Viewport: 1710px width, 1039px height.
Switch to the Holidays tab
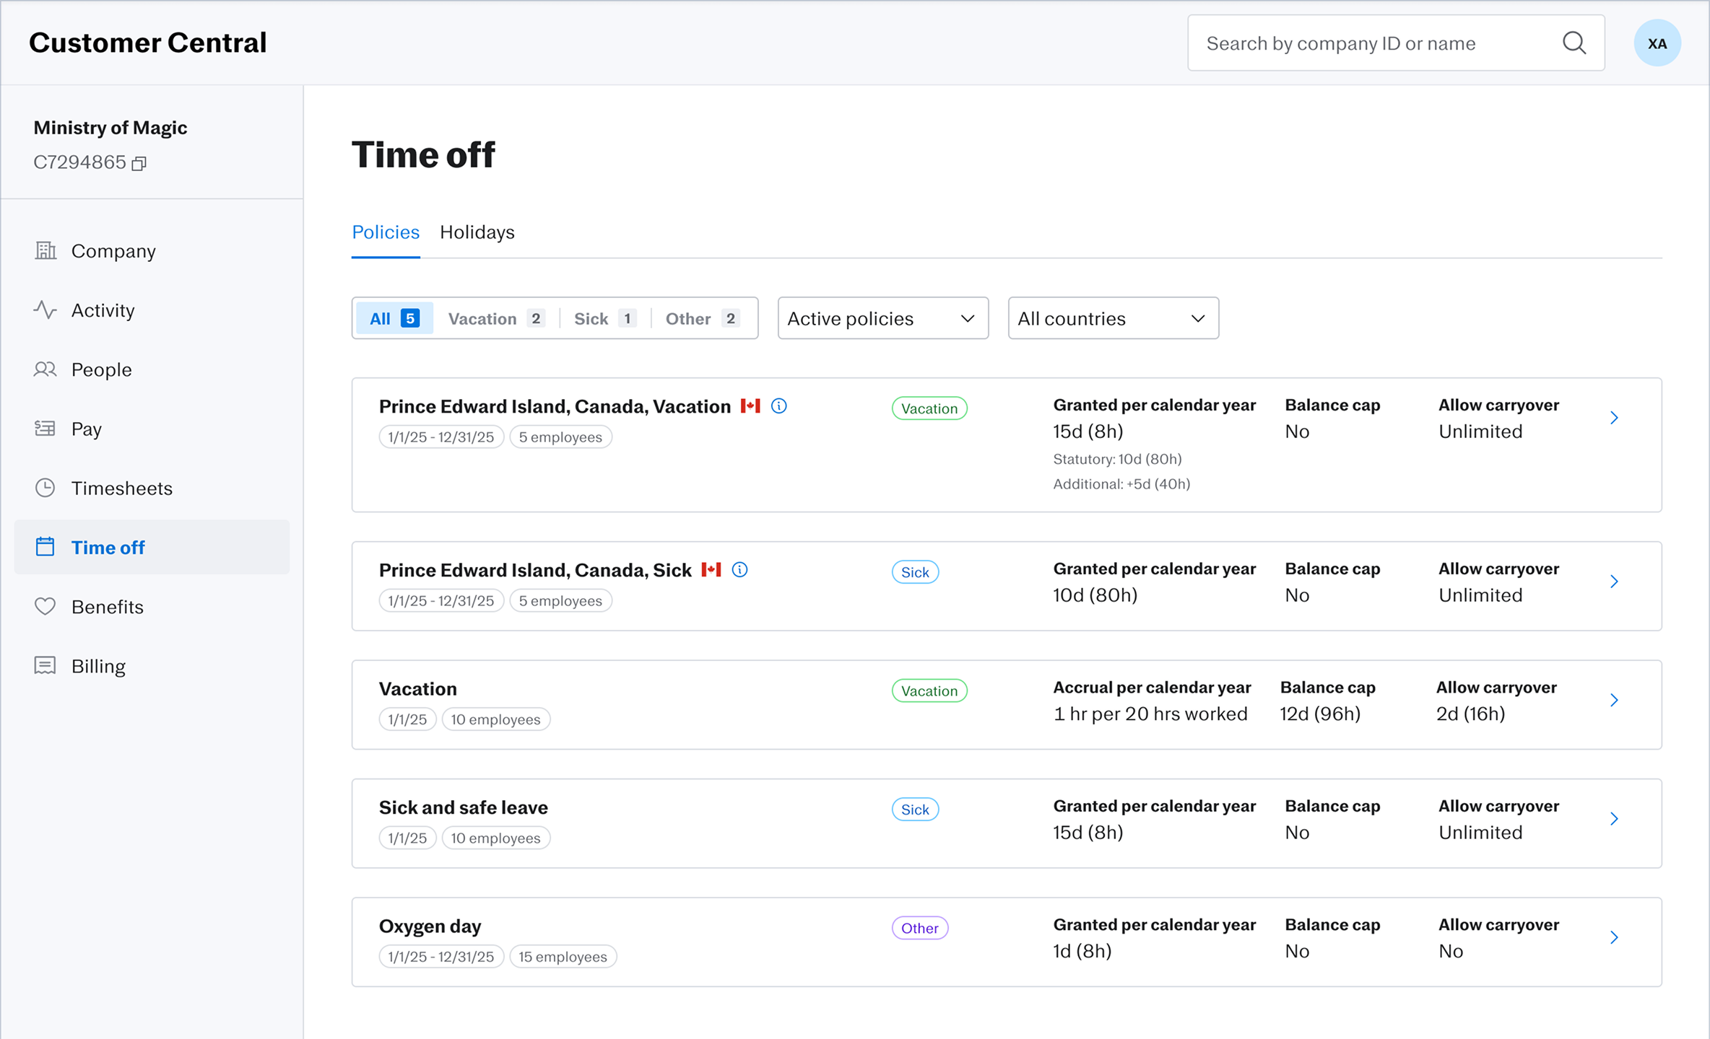477,232
